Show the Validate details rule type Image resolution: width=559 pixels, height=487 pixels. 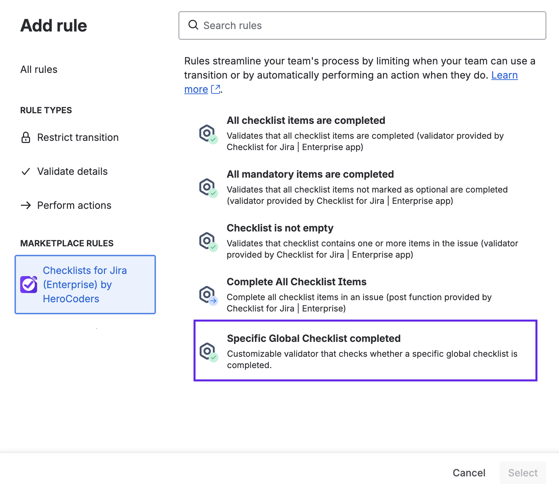72,172
